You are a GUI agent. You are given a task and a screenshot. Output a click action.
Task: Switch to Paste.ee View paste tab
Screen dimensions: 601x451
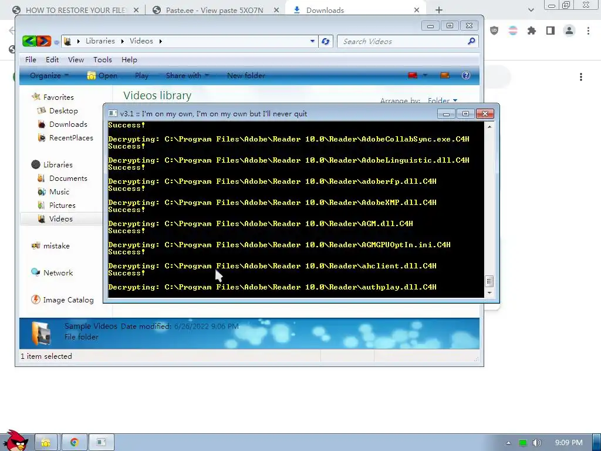(215, 11)
